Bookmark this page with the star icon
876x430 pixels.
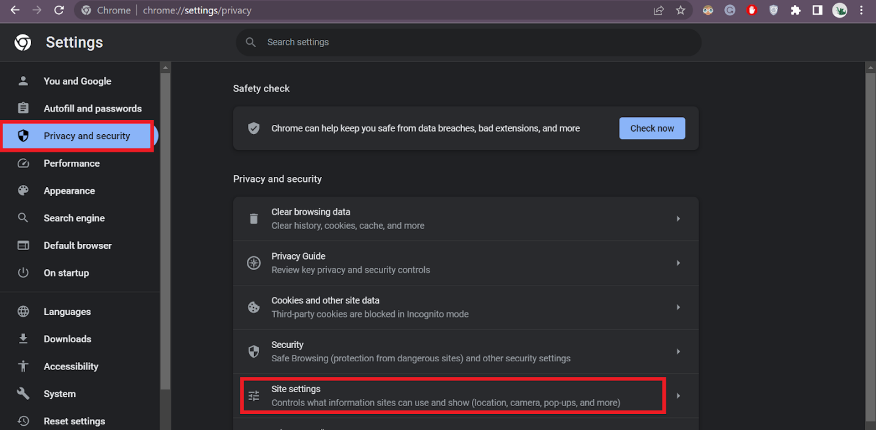[x=680, y=10]
